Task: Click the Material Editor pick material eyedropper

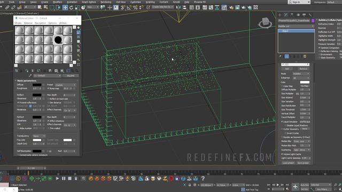Action: (x=30, y=76)
